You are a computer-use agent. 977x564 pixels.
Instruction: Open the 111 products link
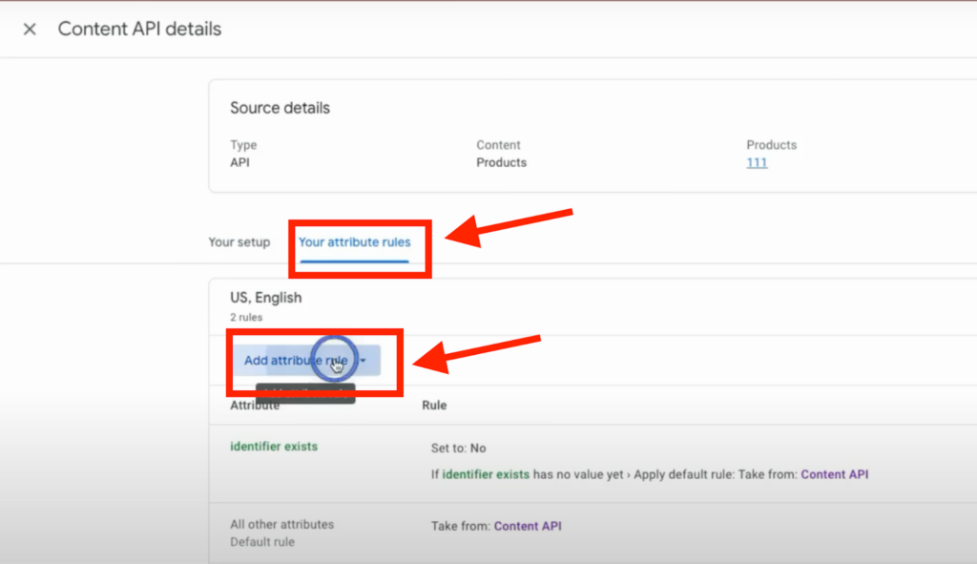click(757, 162)
